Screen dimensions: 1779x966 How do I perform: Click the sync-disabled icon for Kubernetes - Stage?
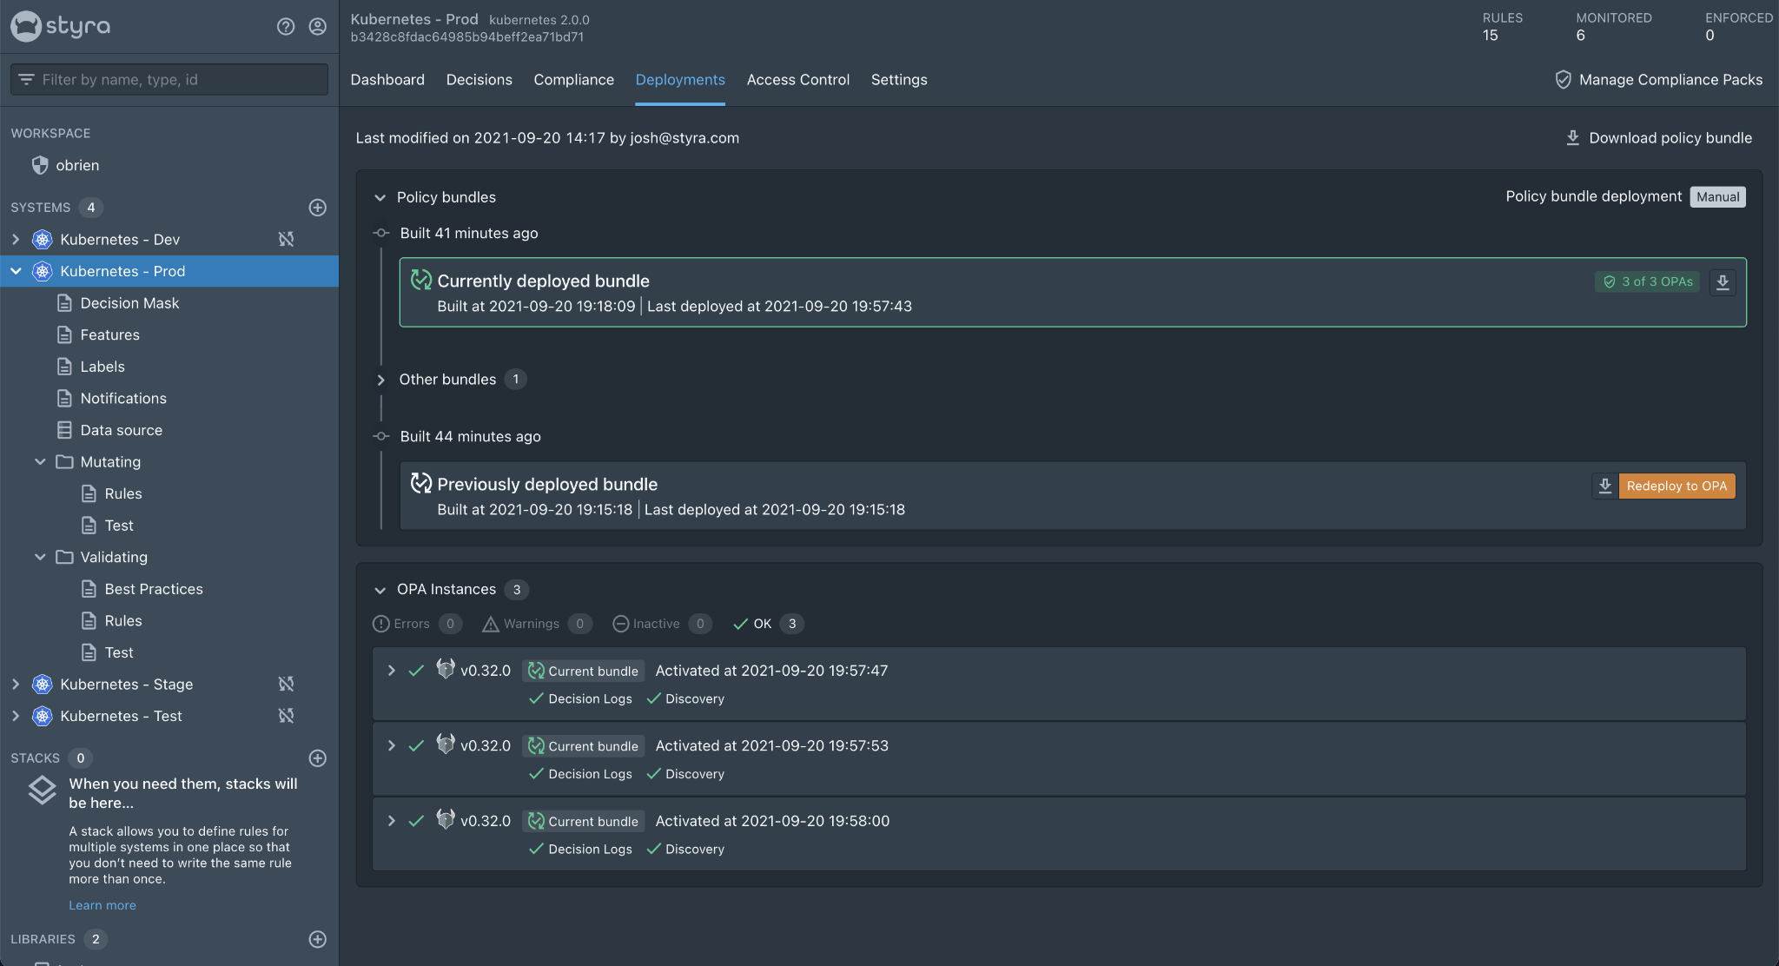[286, 684]
